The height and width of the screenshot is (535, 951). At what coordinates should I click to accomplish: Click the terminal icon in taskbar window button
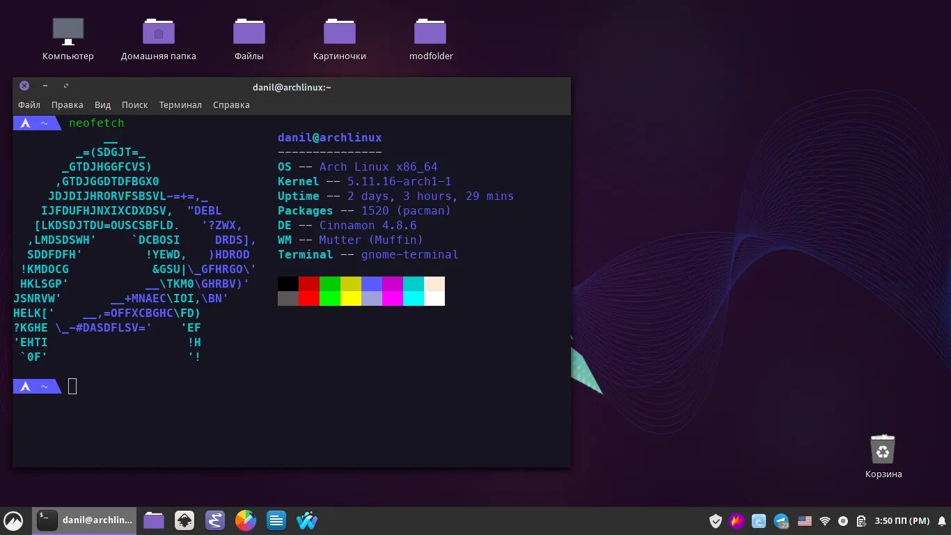point(47,520)
